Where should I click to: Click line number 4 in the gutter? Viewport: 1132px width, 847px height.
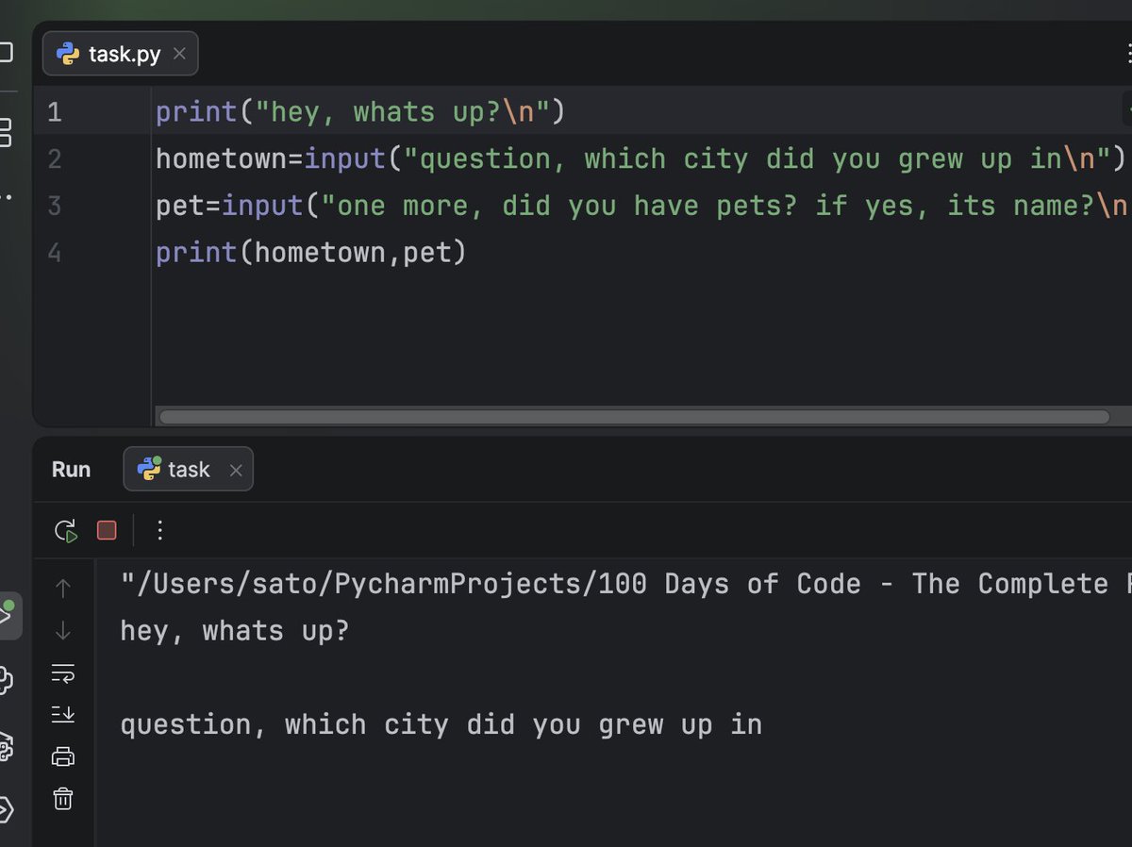54,252
